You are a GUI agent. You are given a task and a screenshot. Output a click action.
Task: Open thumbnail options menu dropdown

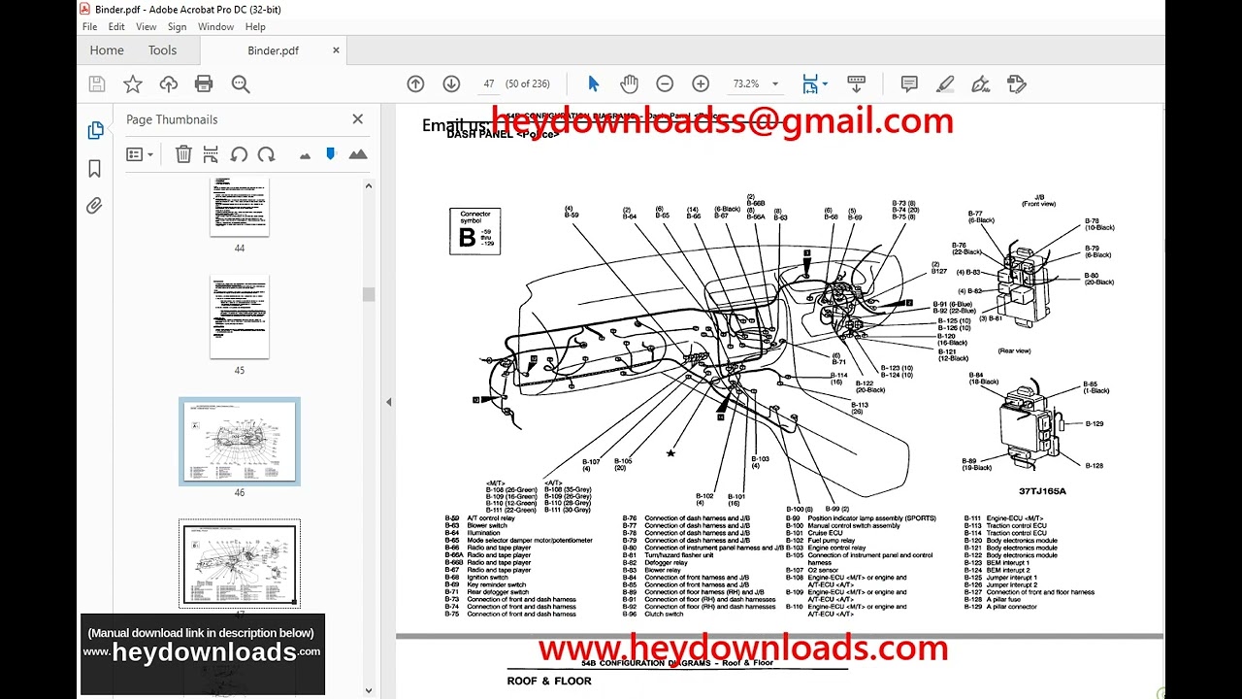tap(141, 154)
